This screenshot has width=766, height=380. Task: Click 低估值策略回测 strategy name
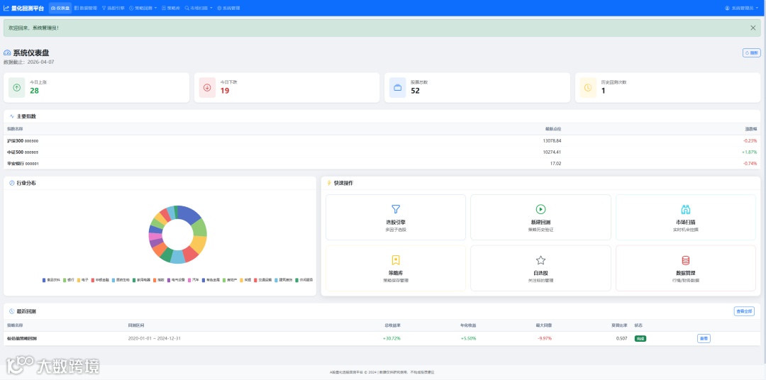coord(21,338)
